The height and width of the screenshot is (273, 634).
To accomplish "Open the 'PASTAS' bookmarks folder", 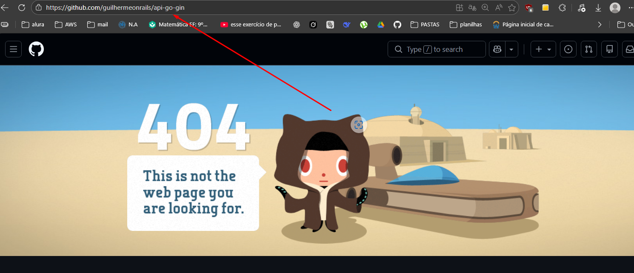I will pyautogui.click(x=425, y=25).
